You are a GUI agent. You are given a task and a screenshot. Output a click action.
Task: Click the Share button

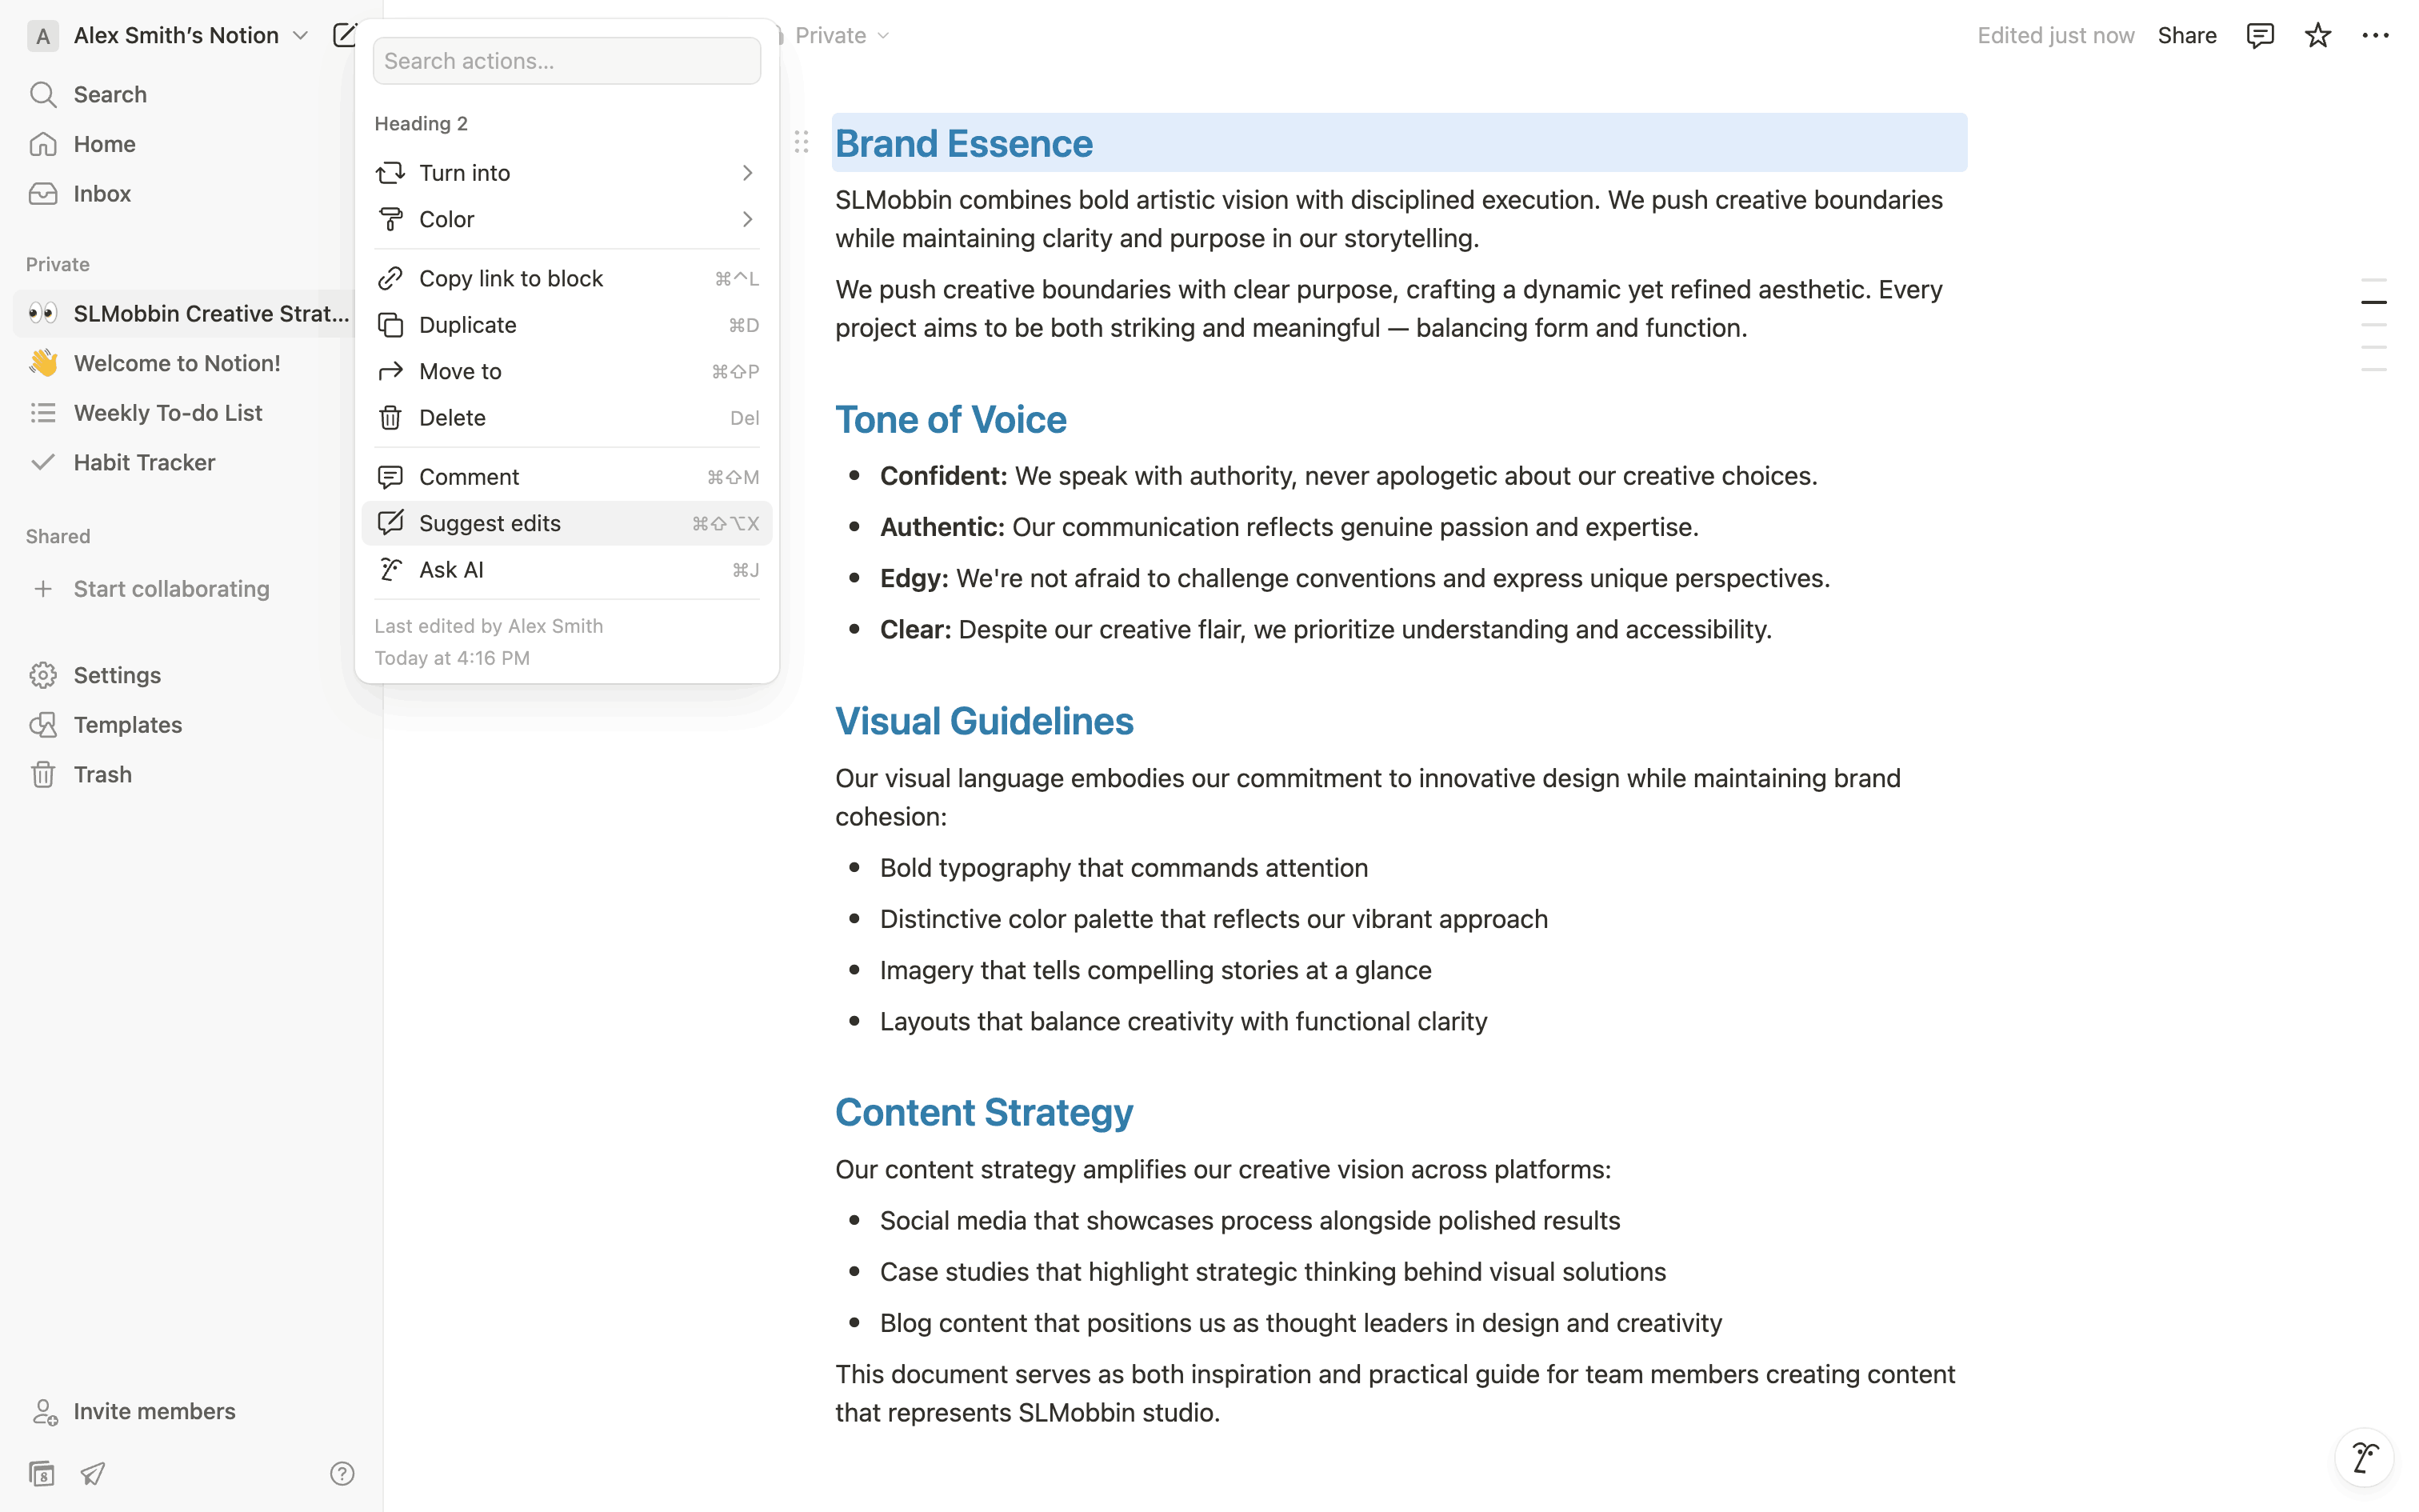point(2186,36)
